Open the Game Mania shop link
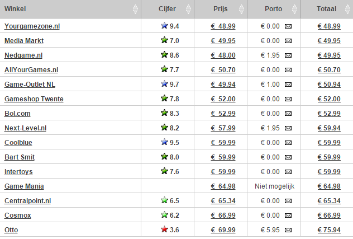The image size is (353, 239). click(24, 186)
